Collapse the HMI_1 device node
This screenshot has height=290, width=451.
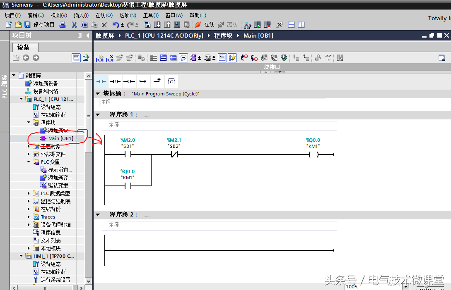[21, 256]
